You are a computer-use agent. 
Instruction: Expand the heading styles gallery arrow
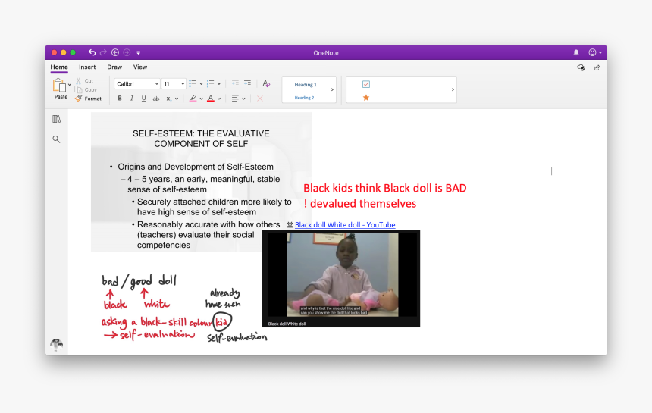coord(332,89)
